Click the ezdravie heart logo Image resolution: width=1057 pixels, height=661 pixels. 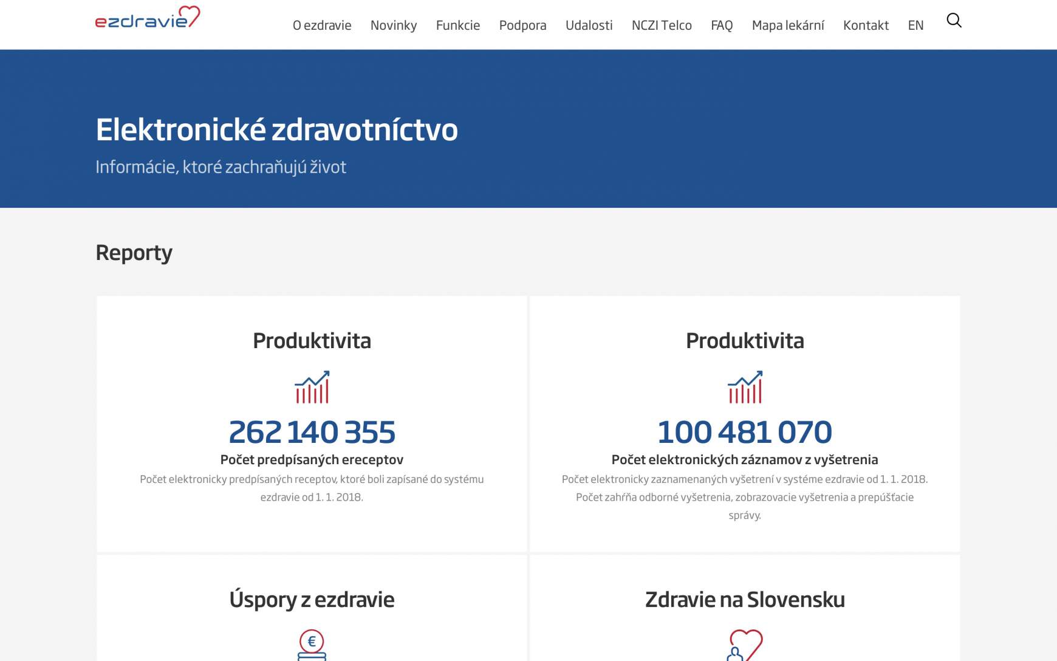[x=148, y=17]
